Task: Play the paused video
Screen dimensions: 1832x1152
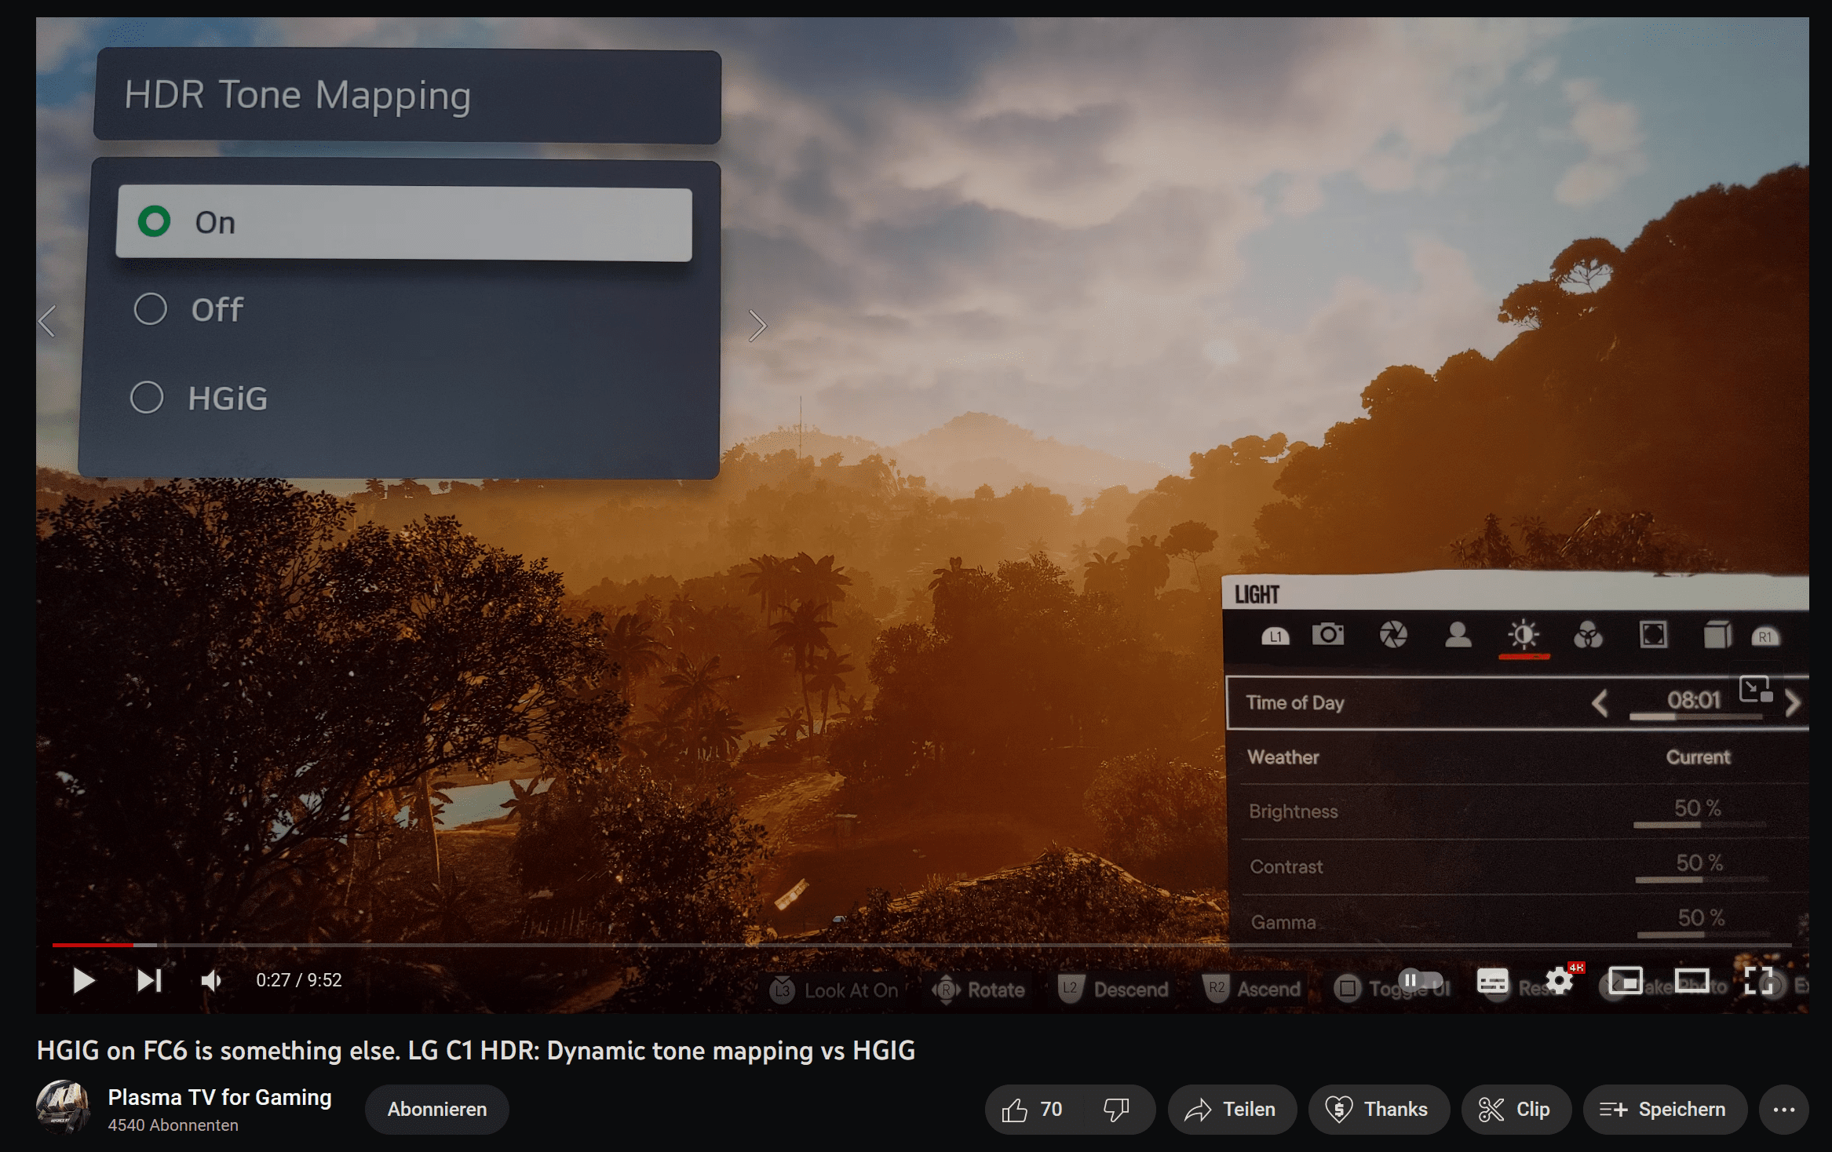Action: pyautogui.click(x=83, y=980)
